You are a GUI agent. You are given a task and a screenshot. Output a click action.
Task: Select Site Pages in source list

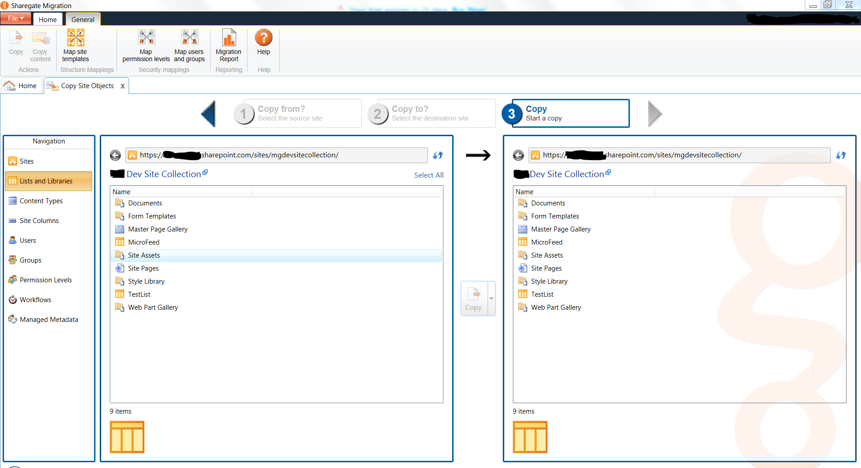[x=276, y=268]
